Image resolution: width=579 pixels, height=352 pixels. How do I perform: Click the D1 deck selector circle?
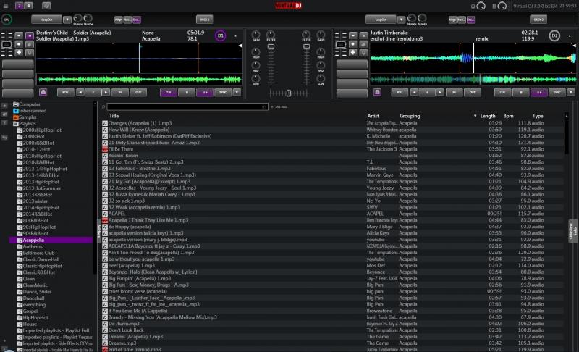click(x=221, y=35)
